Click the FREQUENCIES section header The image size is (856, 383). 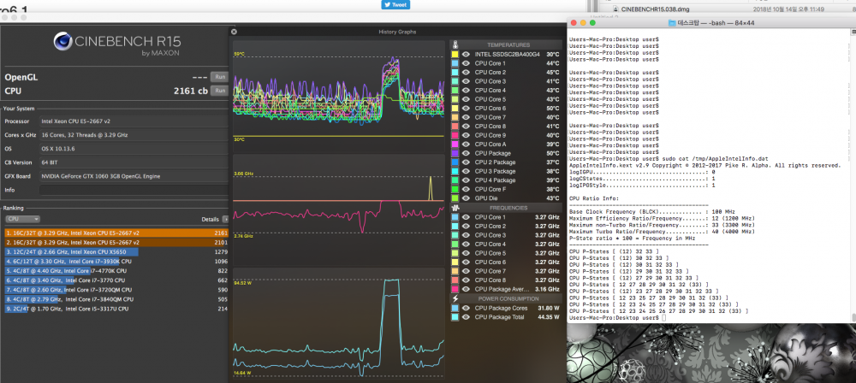506,208
